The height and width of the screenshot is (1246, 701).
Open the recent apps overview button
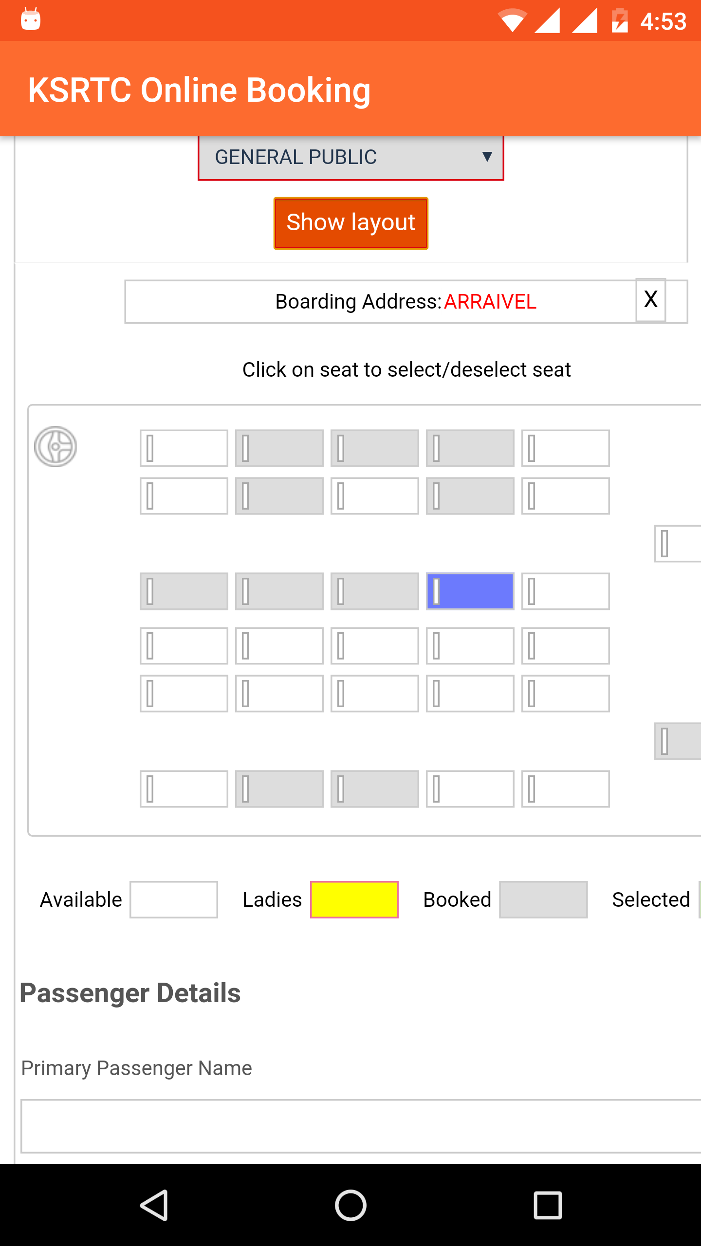[548, 1205]
